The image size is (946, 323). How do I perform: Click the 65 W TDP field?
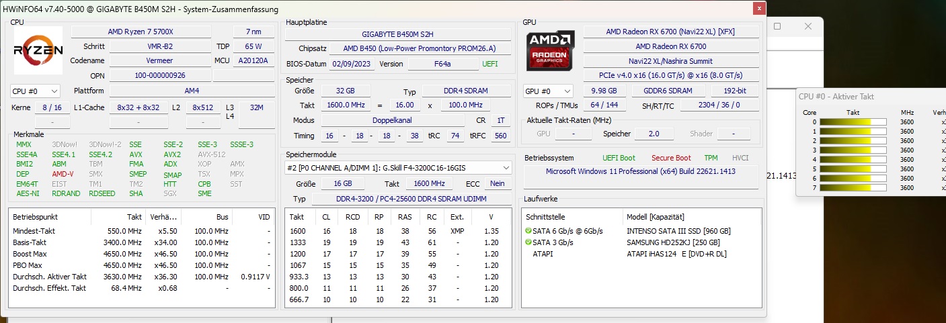253,46
